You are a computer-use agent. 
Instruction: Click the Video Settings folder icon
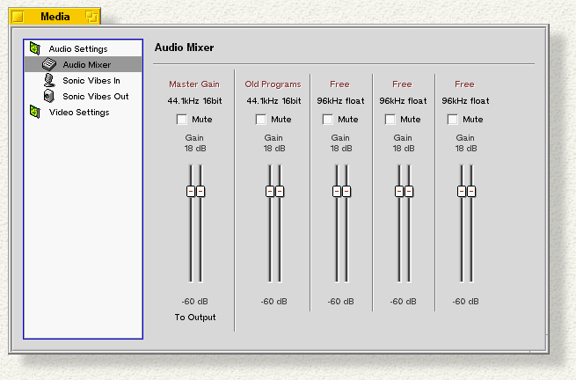coord(35,112)
